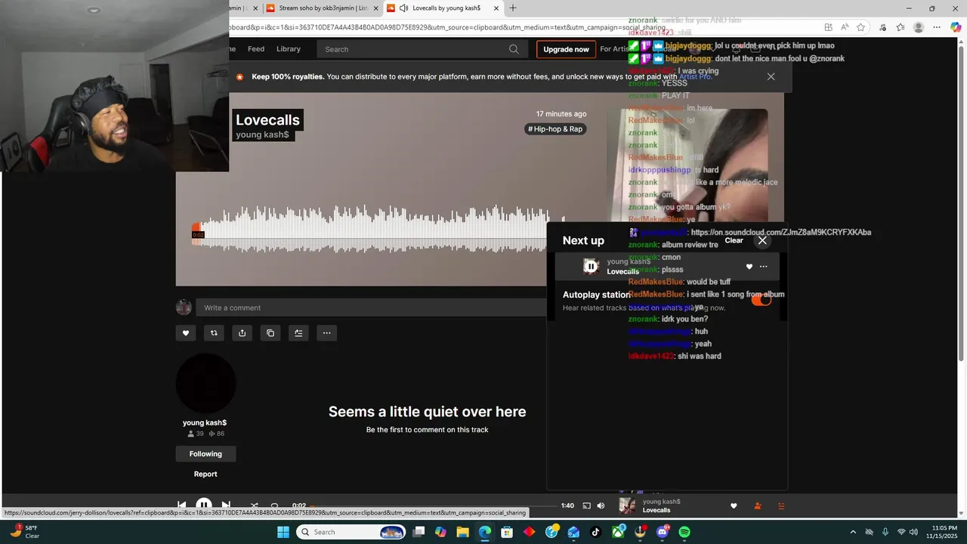967x544 pixels.
Task: Toggle shuffle in the player bar
Action: click(x=255, y=505)
